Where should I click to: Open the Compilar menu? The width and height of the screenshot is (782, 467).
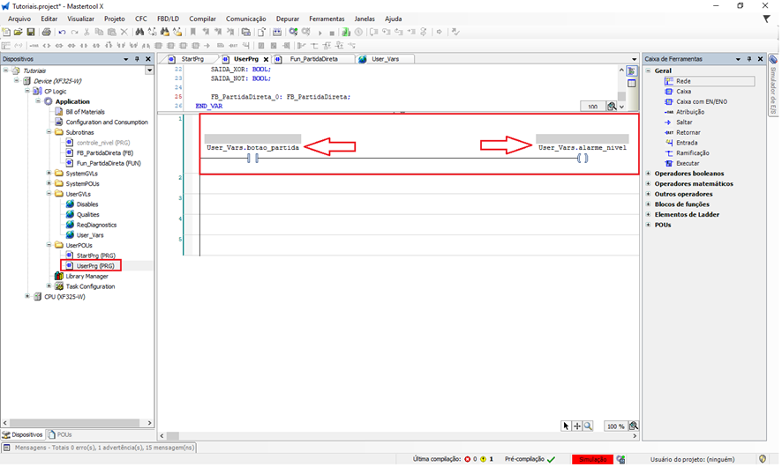[x=202, y=19]
